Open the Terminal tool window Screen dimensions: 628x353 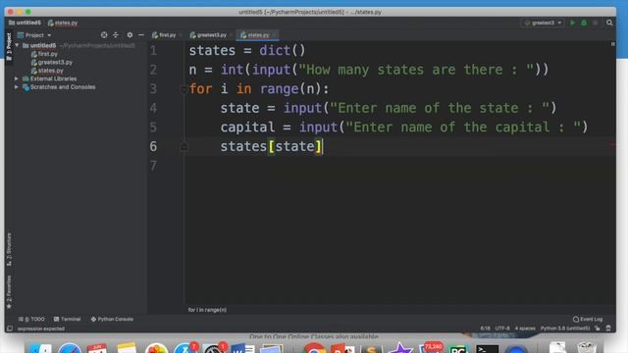click(68, 319)
